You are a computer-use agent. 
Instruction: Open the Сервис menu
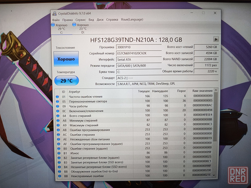(81, 20)
